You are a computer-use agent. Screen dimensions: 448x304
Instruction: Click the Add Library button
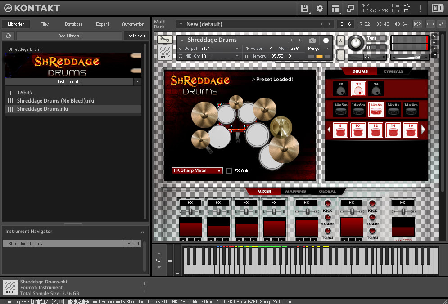click(x=69, y=36)
